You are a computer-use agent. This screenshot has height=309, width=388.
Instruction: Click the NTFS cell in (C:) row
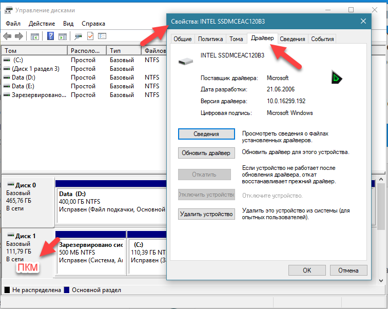[152, 60]
